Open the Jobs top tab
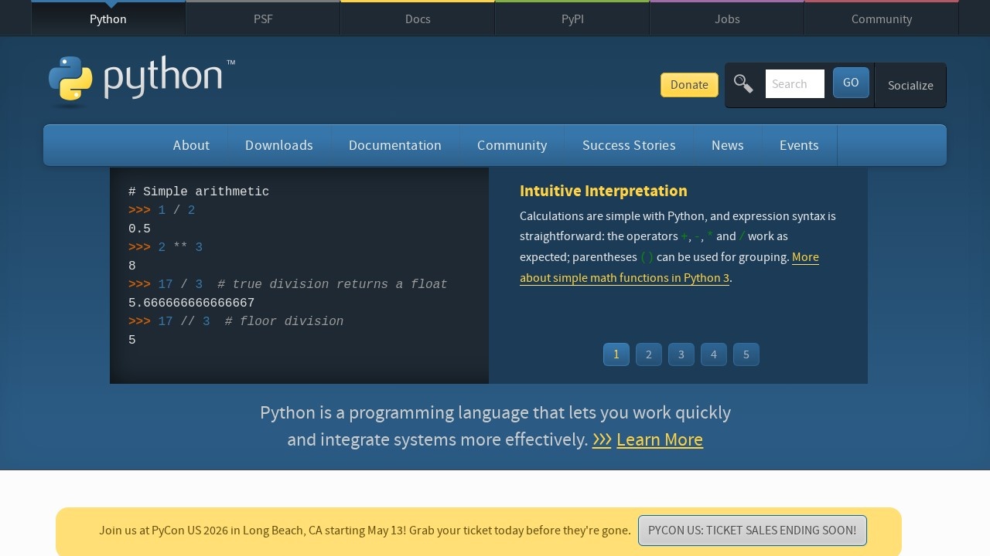This screenshot has height=556, width=990. click(x=727, y=19)
